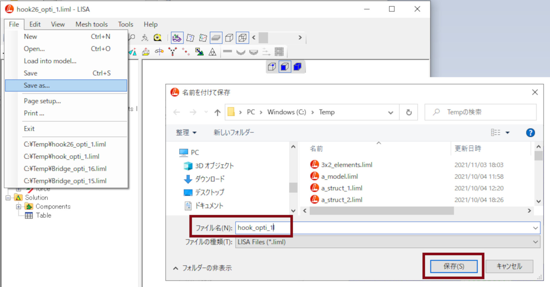Open the File menu
This screenshot has width=550, height=287.
(x=14, y=24)
